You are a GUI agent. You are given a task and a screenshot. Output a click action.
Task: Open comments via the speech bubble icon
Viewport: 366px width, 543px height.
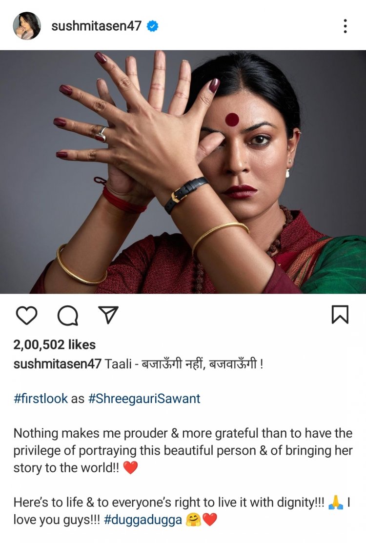click(x=67, y=316)
